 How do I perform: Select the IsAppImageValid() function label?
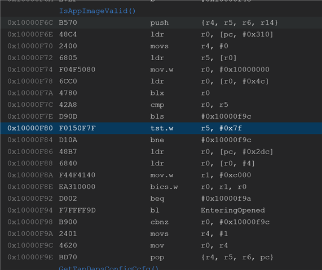click(x=97, y=11)
